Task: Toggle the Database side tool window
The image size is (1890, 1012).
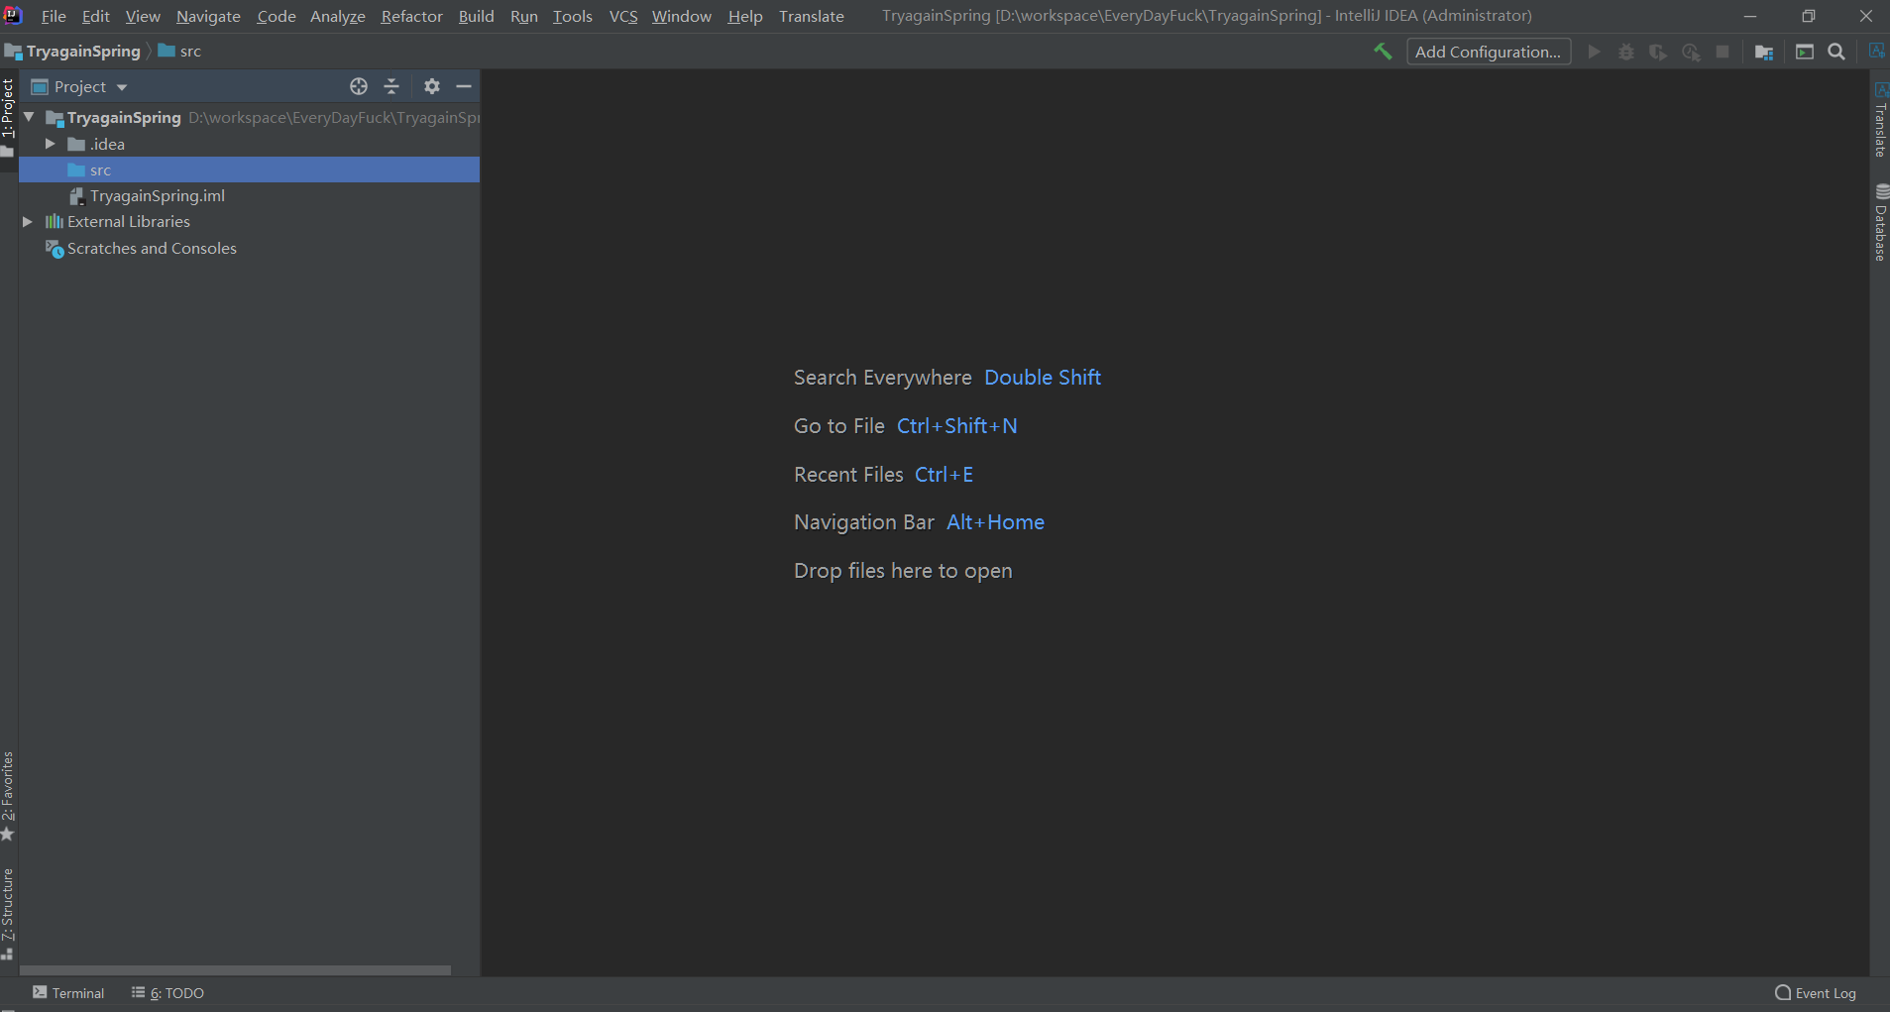Action: click(1880, 222)
